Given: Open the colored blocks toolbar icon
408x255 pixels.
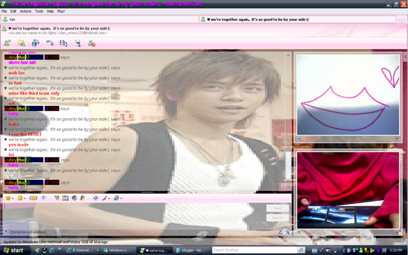Looking at the screenshot, I should (82, 198).
